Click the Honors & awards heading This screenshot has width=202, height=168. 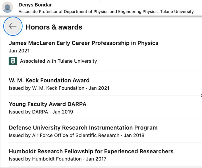[54, 27]
